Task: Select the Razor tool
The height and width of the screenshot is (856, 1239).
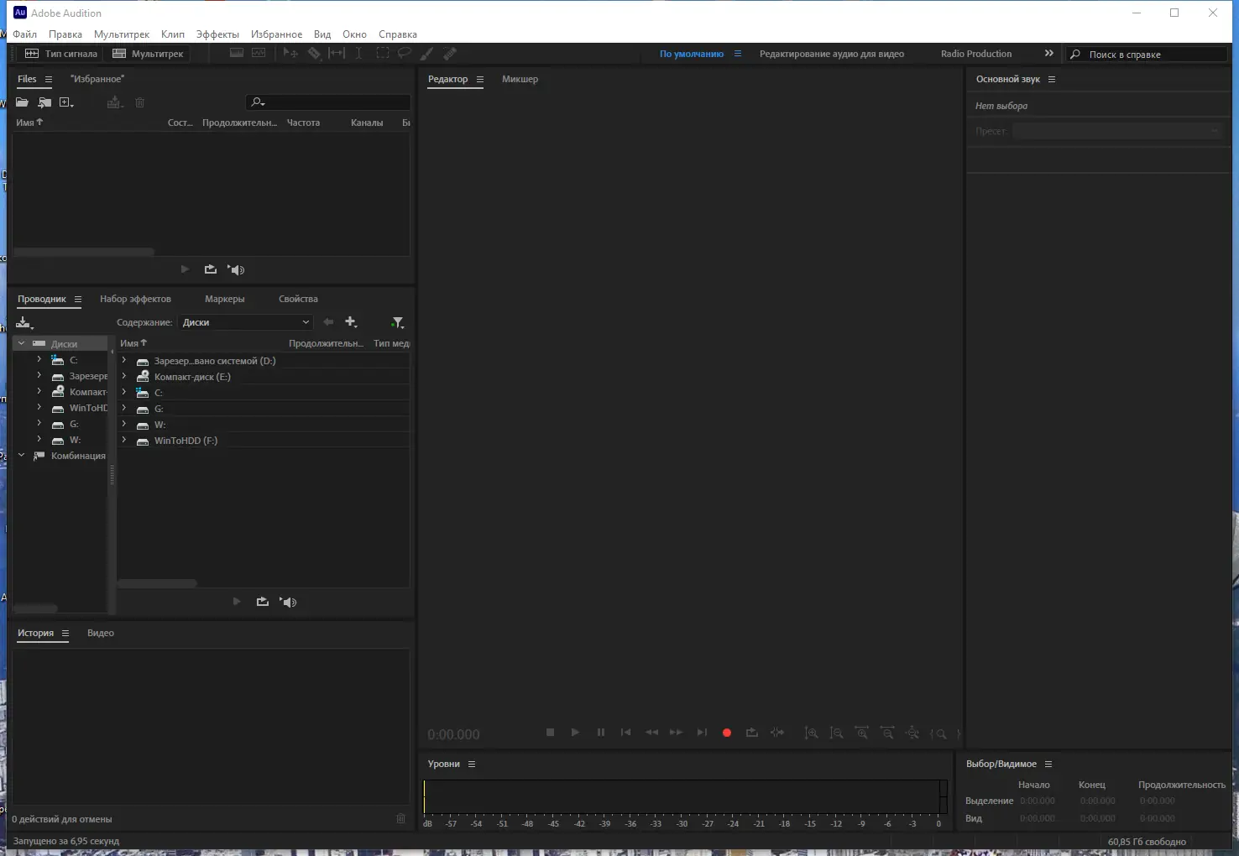Action: [315, 53]
